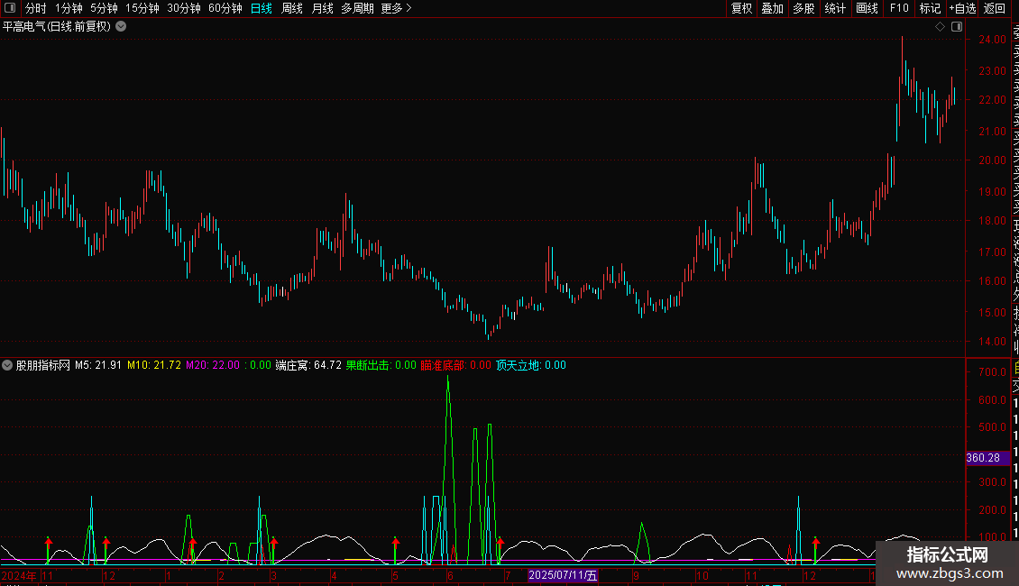Open the 画线 drawing tools
Screen dimensions: 1019x586
867,8
